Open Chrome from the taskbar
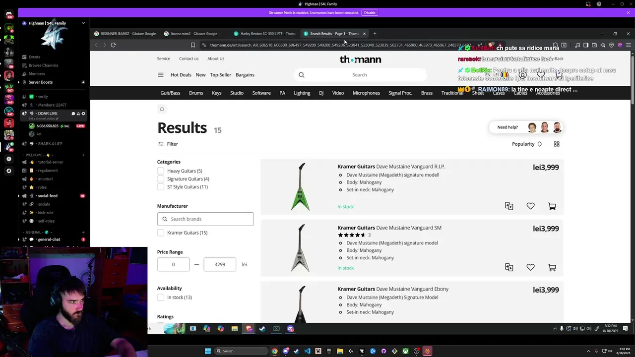This screenshot has width=635, height=357. [274, 351]
